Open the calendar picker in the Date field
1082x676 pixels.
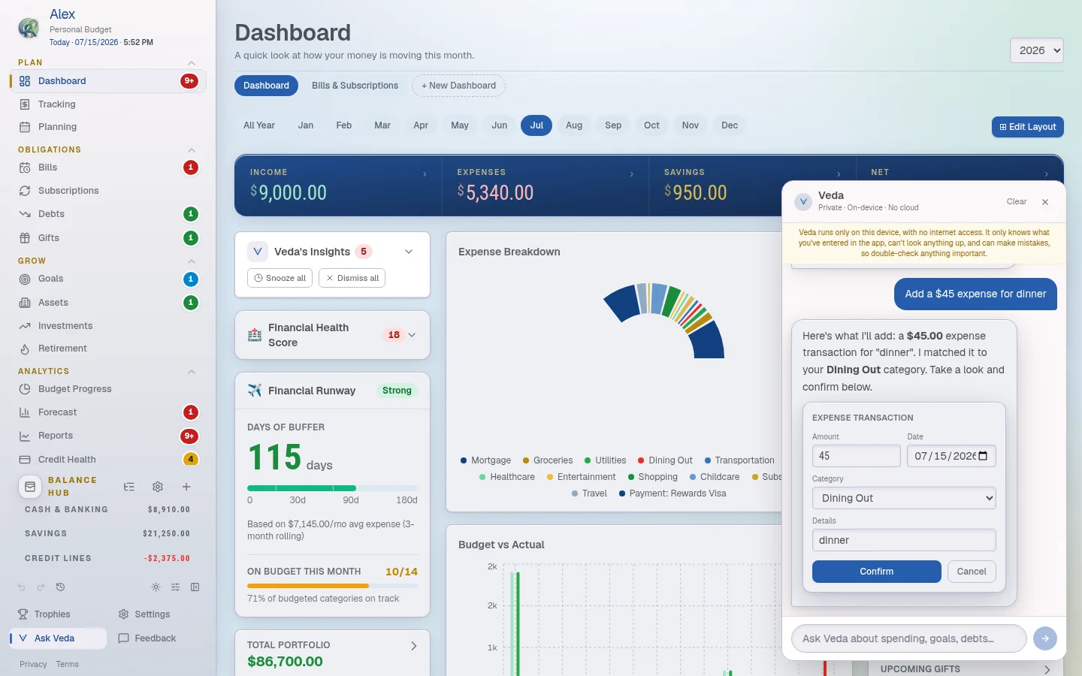coord(984,456)
